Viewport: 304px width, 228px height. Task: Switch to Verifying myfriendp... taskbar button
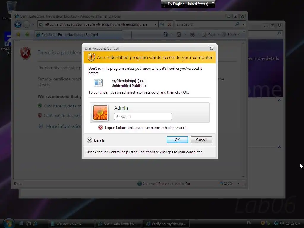pyautogui.click(x=166, y=224)
